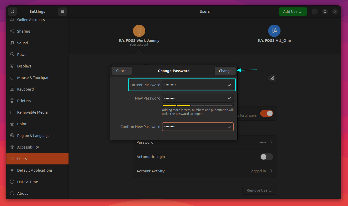Screen dimensions: 348x206
Task: Click the 'Adding more letters' hint text
Action: pos(198,112)
